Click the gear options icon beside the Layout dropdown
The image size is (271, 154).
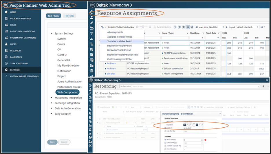(262, 27)
